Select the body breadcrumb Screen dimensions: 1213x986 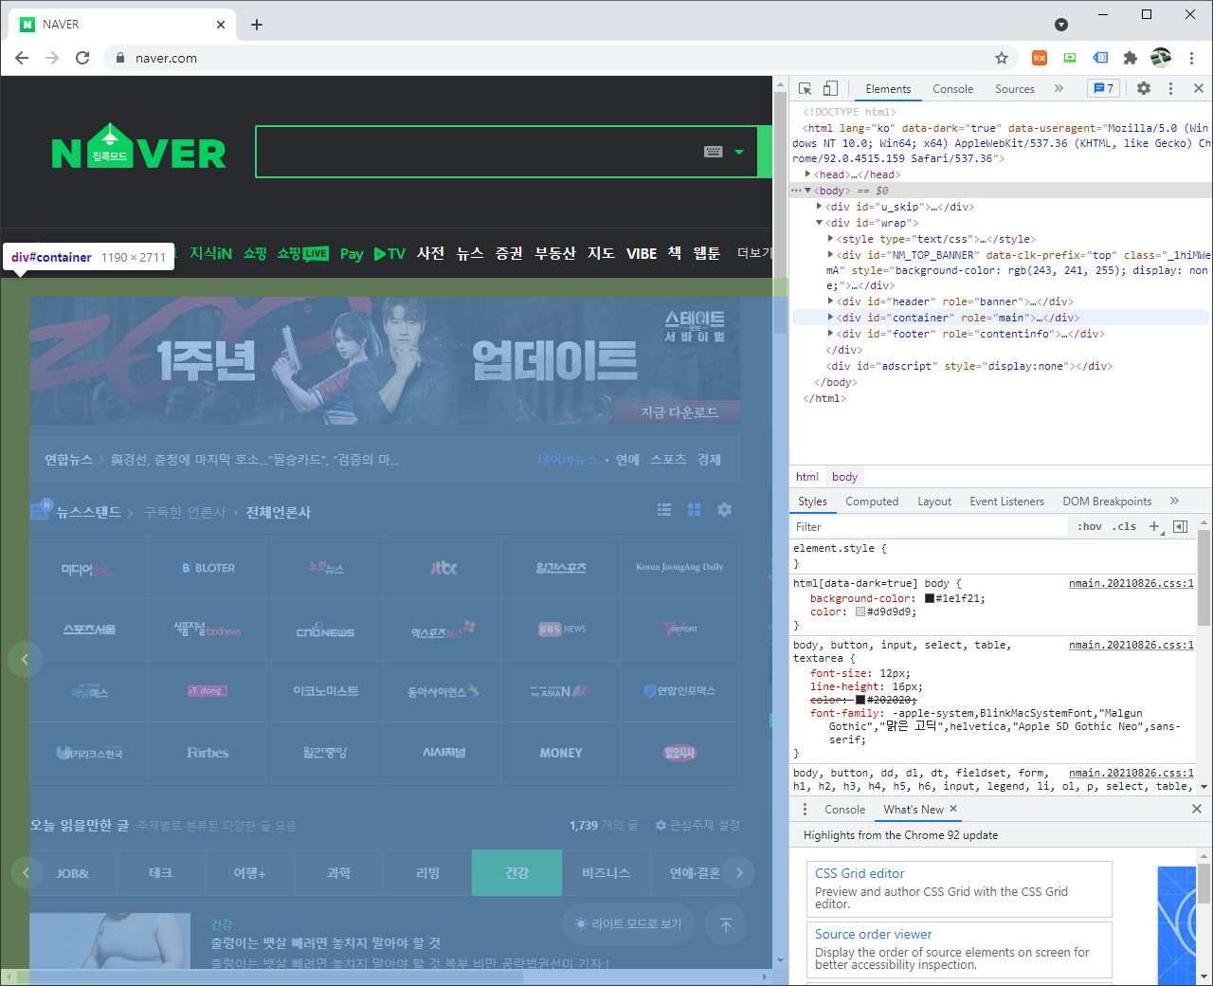844,477
